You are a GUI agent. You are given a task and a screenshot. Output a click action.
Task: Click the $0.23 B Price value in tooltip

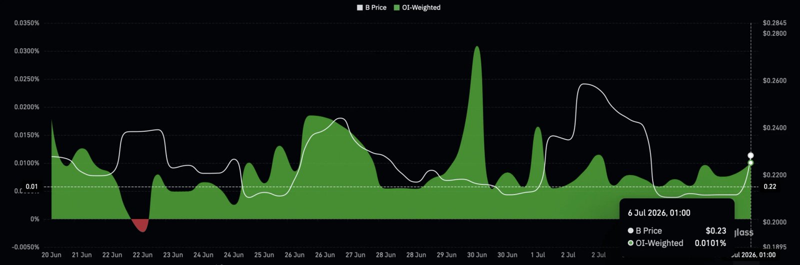pos(715,231)
